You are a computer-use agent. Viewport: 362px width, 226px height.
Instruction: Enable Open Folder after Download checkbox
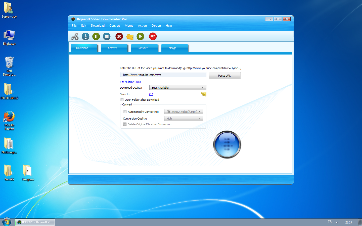(x=122, y=100)
